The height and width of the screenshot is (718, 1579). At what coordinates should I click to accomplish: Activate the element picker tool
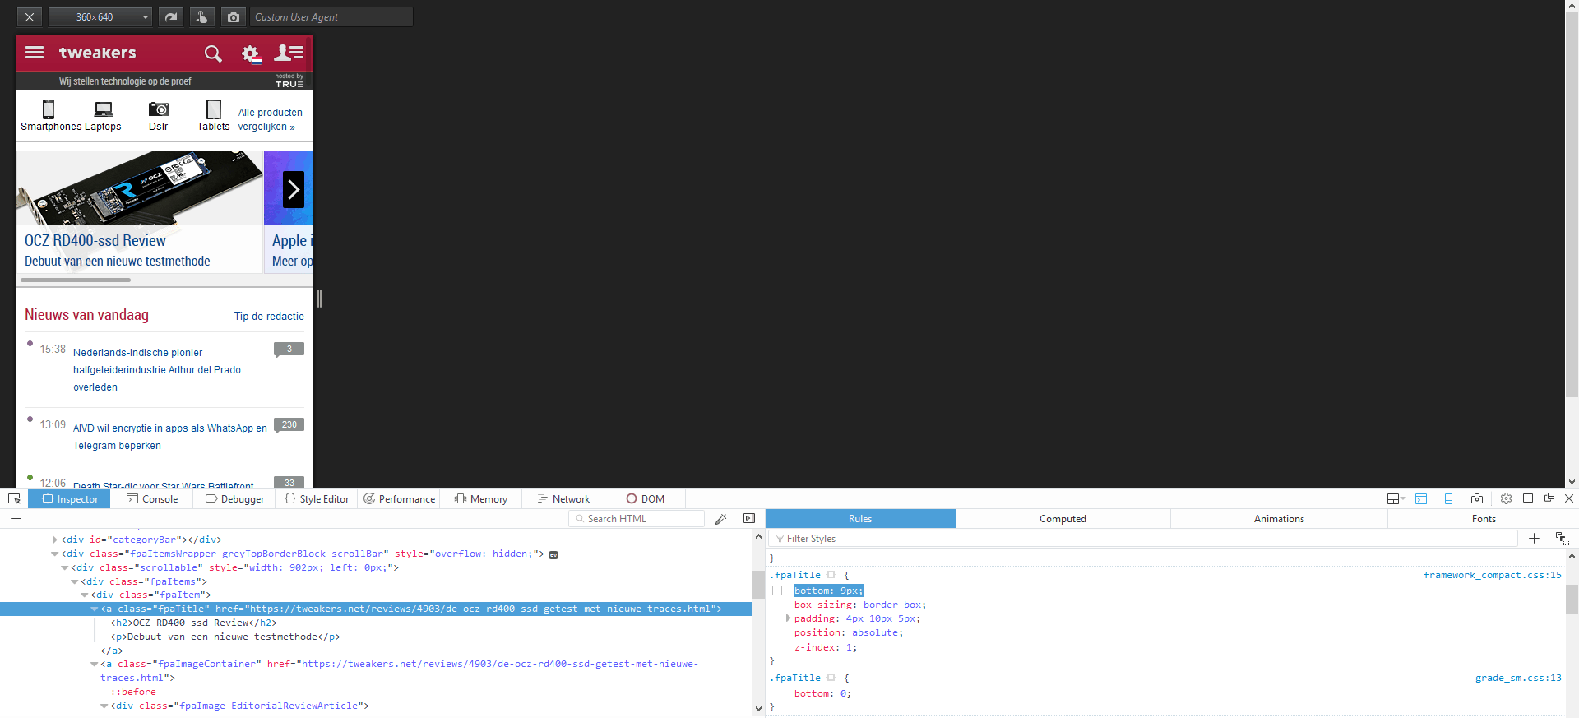[14, 498]
